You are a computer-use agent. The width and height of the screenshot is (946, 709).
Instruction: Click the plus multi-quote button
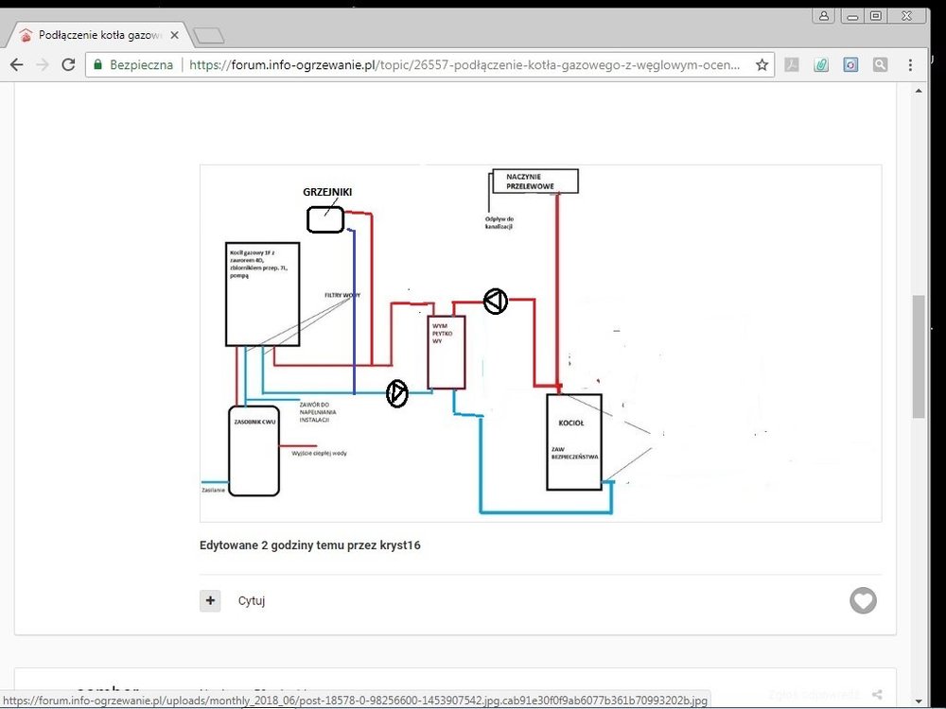pyautogui.click(x=210, y=600)
